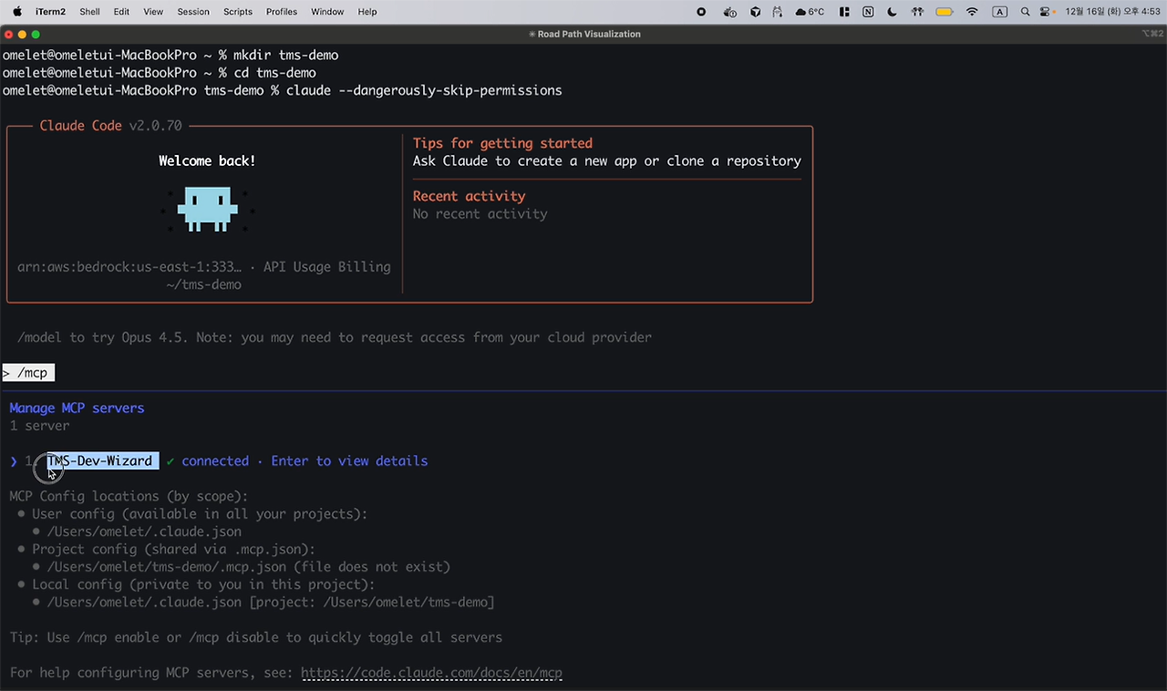
Task: Click the Claude Code v2.0.70 title
Action: [110, 126]
